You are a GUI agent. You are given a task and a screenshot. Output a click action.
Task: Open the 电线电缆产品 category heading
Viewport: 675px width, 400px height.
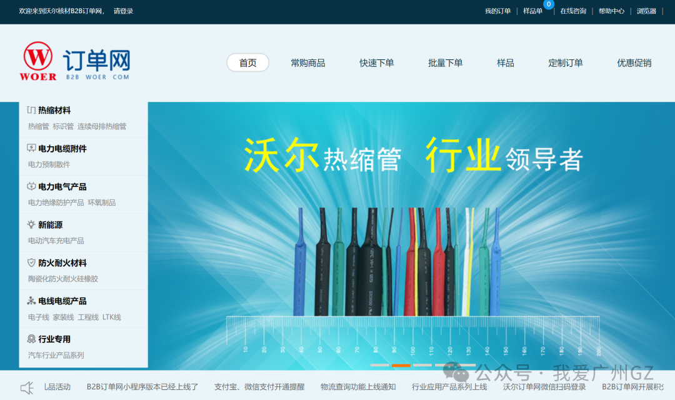[x=62, y=301]
